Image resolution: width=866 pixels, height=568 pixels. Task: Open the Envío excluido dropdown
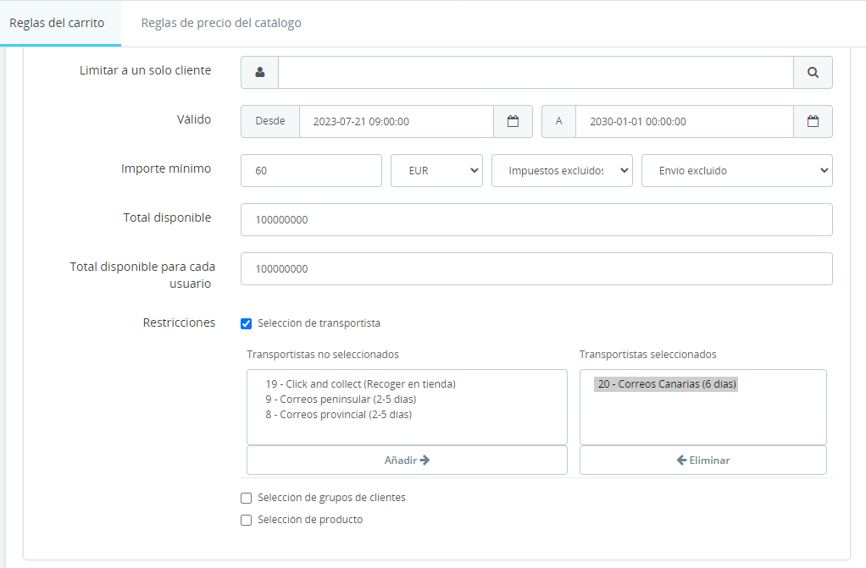tap(736, 171)
